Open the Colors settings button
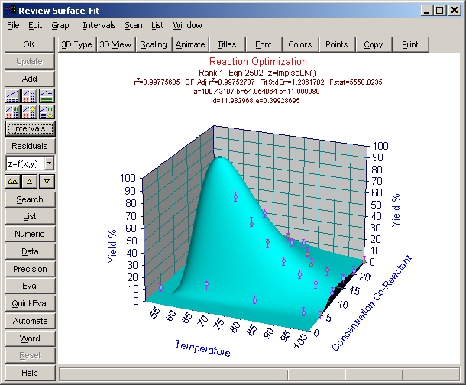Viewport: 466px width, 385px height. tap(300, 44)
